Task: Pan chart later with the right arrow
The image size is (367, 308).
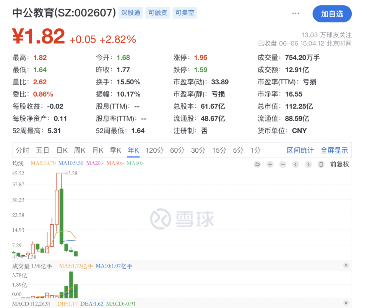Action: click(x=308, y=164)
